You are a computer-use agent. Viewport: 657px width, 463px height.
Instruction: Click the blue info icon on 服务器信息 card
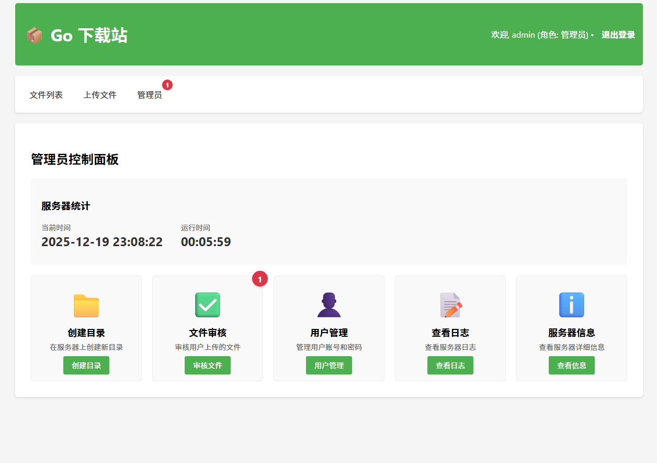point(571,305)
